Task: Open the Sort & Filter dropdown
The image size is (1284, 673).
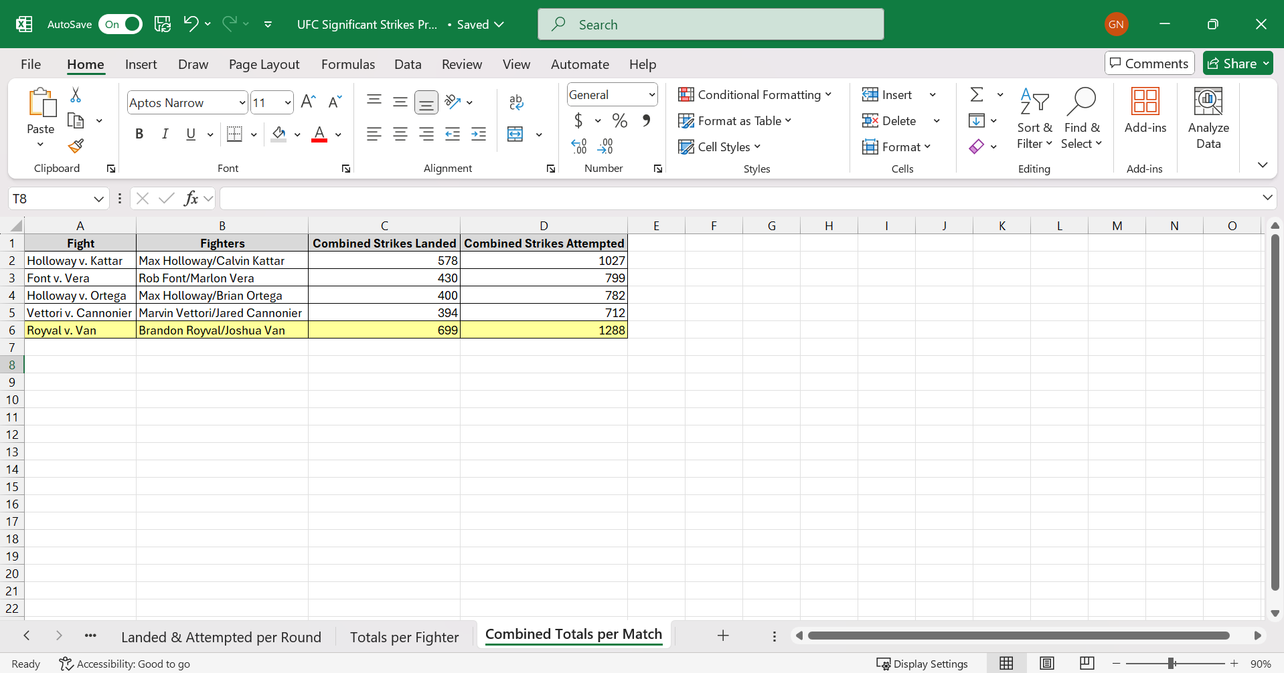Action: pos(1034,118)
